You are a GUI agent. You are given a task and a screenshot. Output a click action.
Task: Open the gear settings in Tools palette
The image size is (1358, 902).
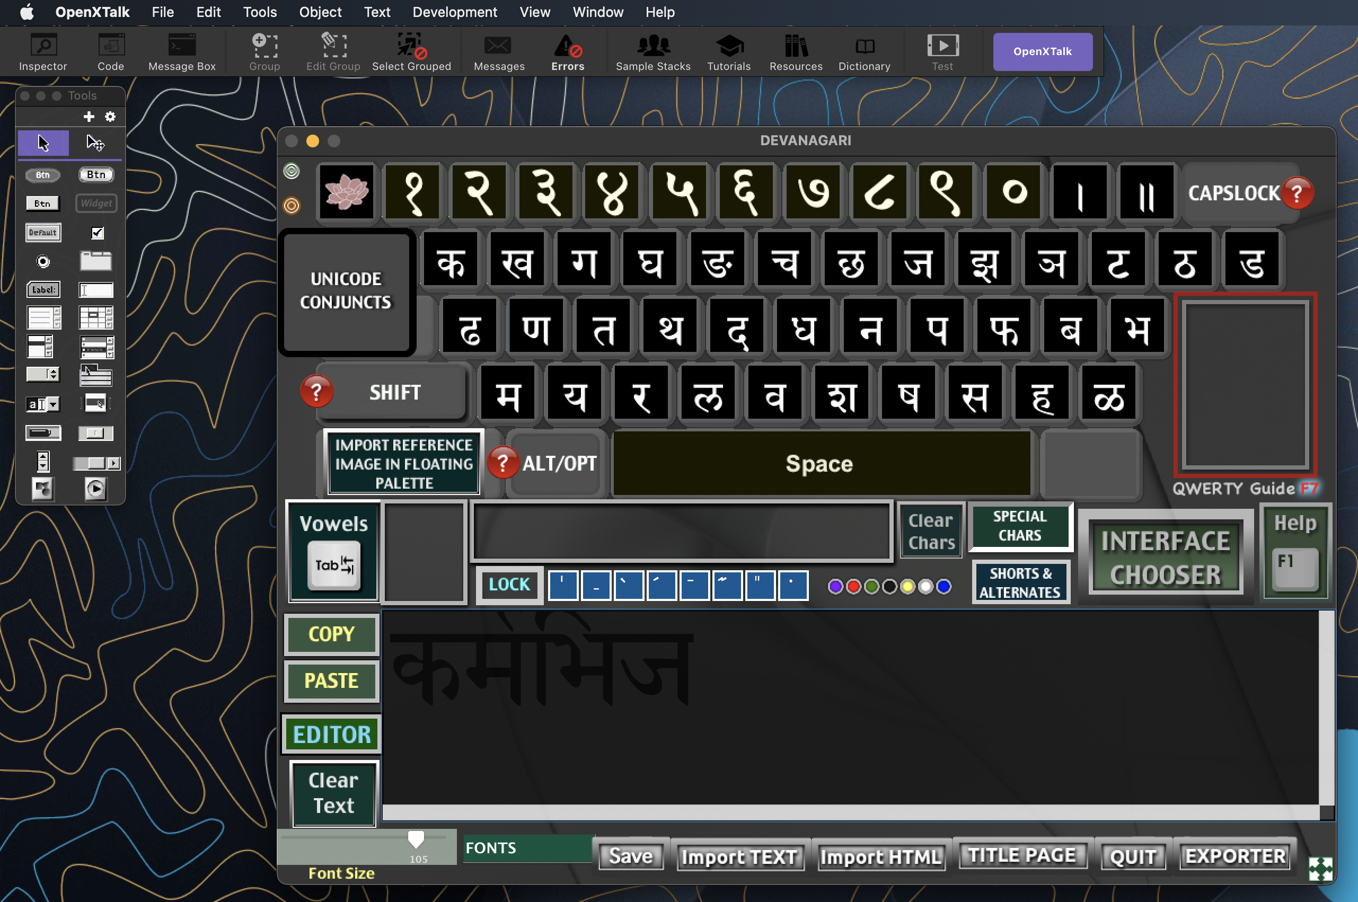[110, 117]
